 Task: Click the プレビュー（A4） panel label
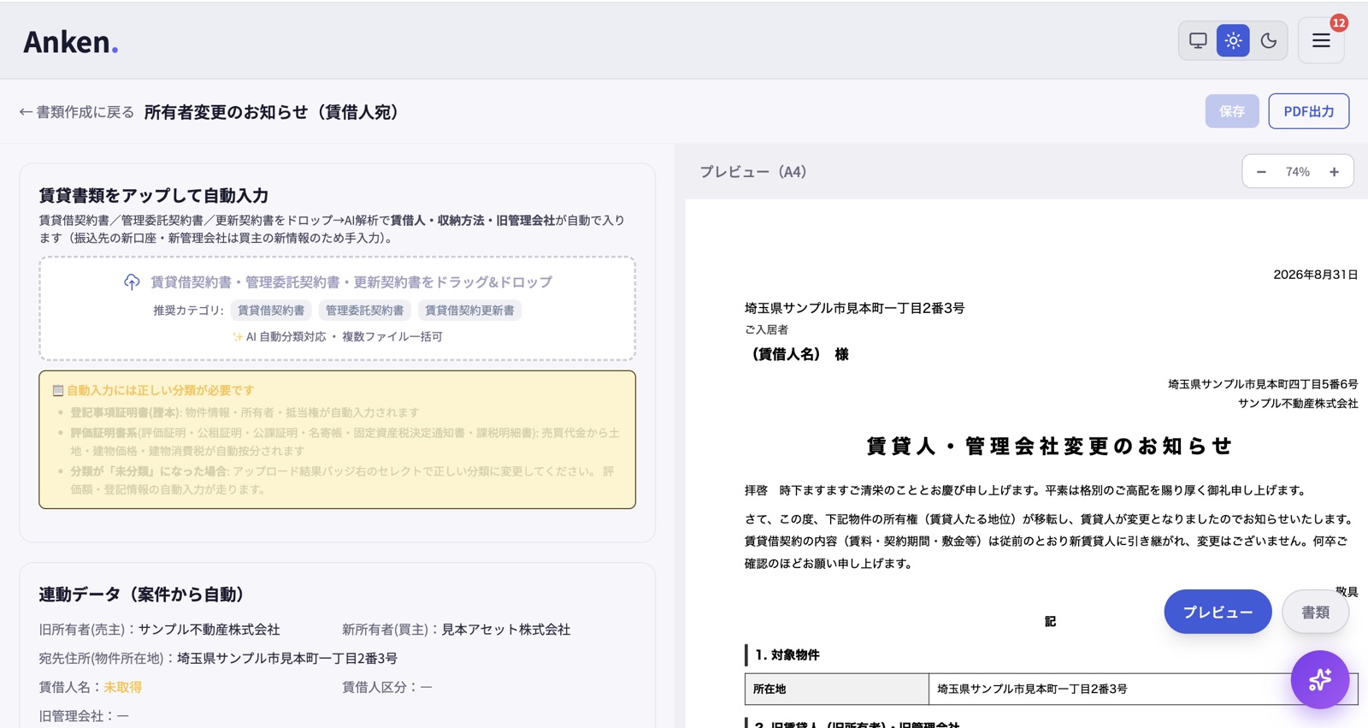(753, 172)
